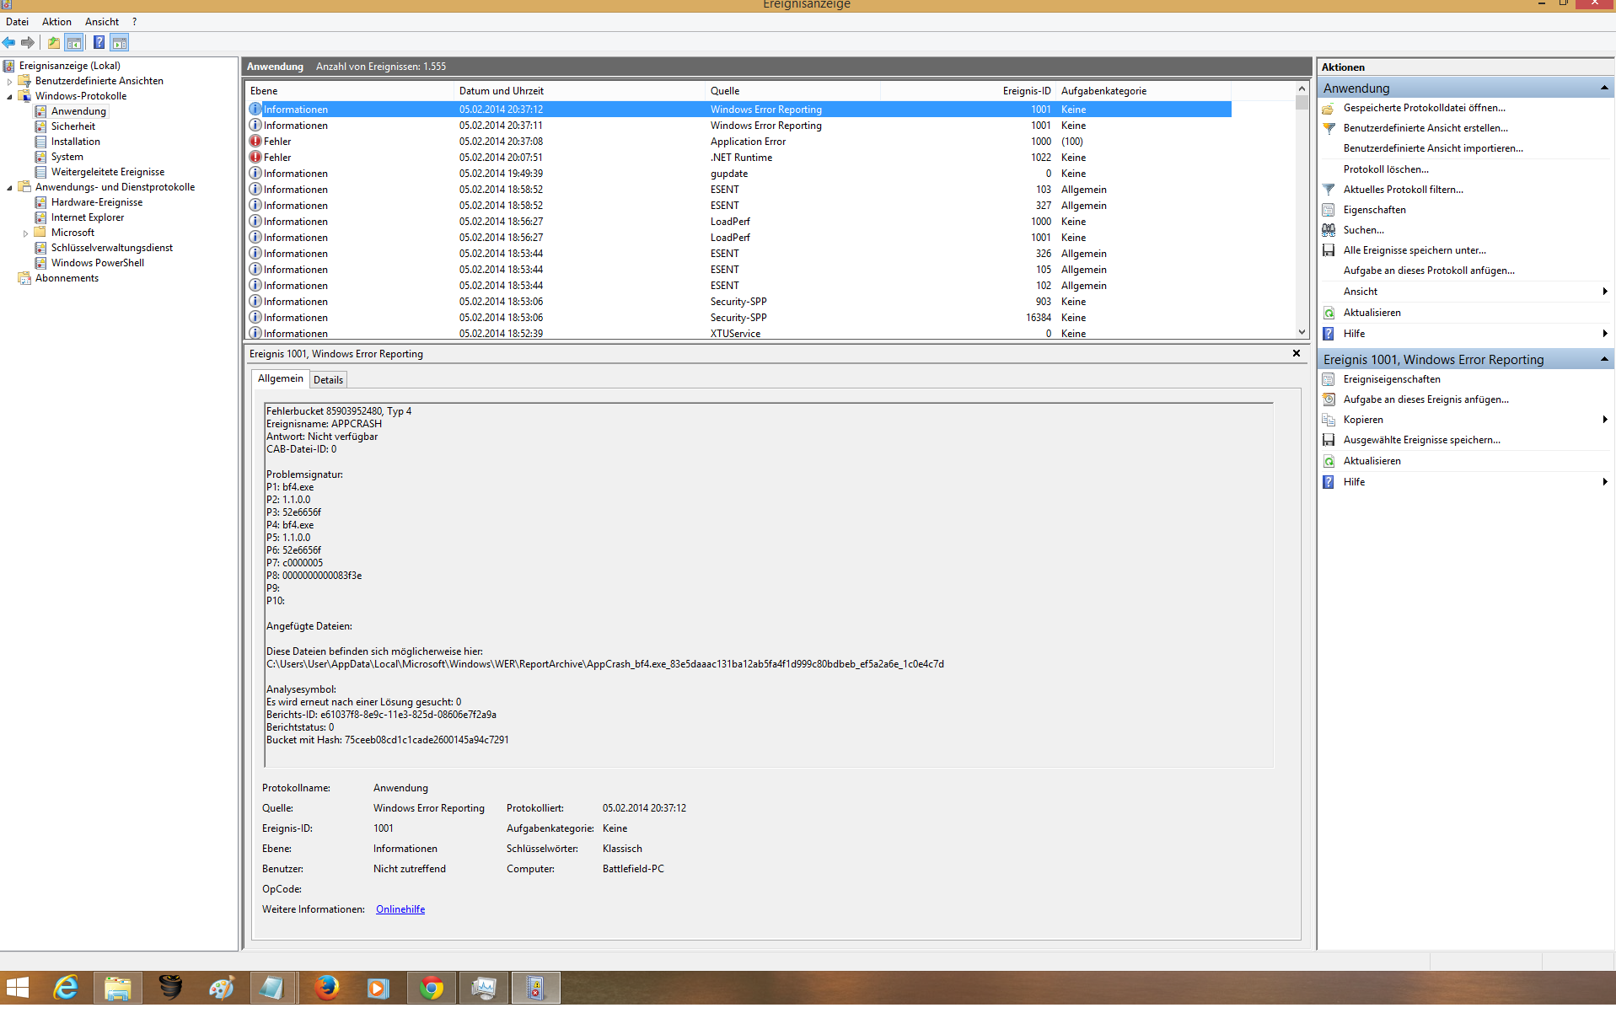Collapse Anwendungs- und Dienstprotokolle node
Viewport: 1616px width, 1013px height.
click(x=10, y=188)
